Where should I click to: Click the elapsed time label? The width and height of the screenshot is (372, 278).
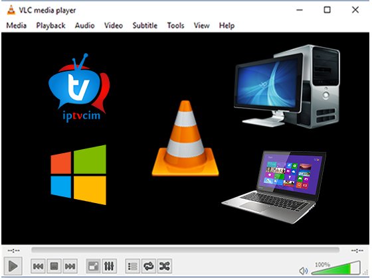point(14,250)
